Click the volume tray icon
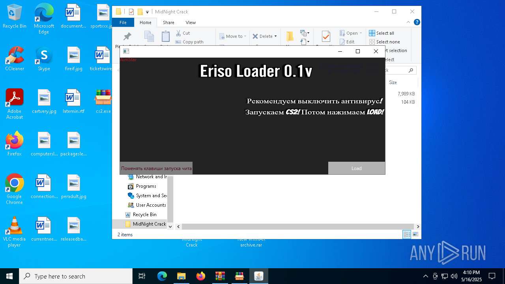The height and width of the screenshot is (284, 505). tap(454, 276)
